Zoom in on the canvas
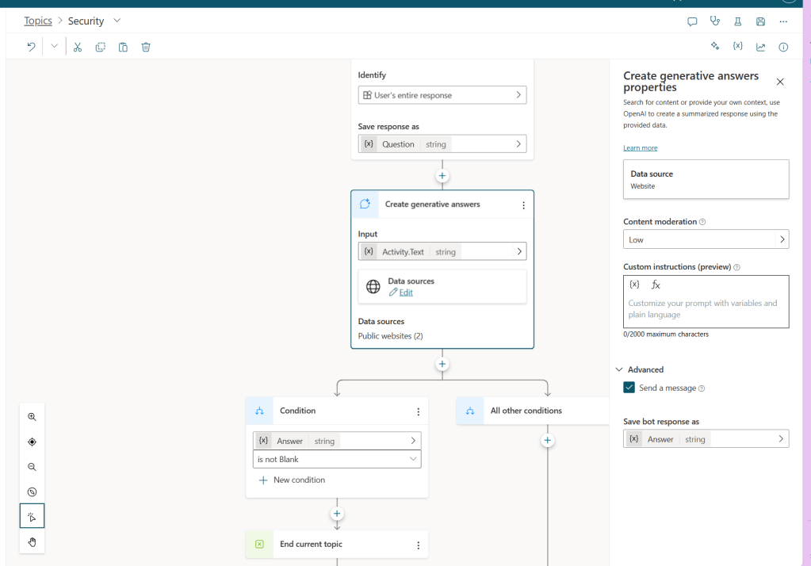This screenshot has height=566, width=811. pyautogui.click(x=32, y=417)
